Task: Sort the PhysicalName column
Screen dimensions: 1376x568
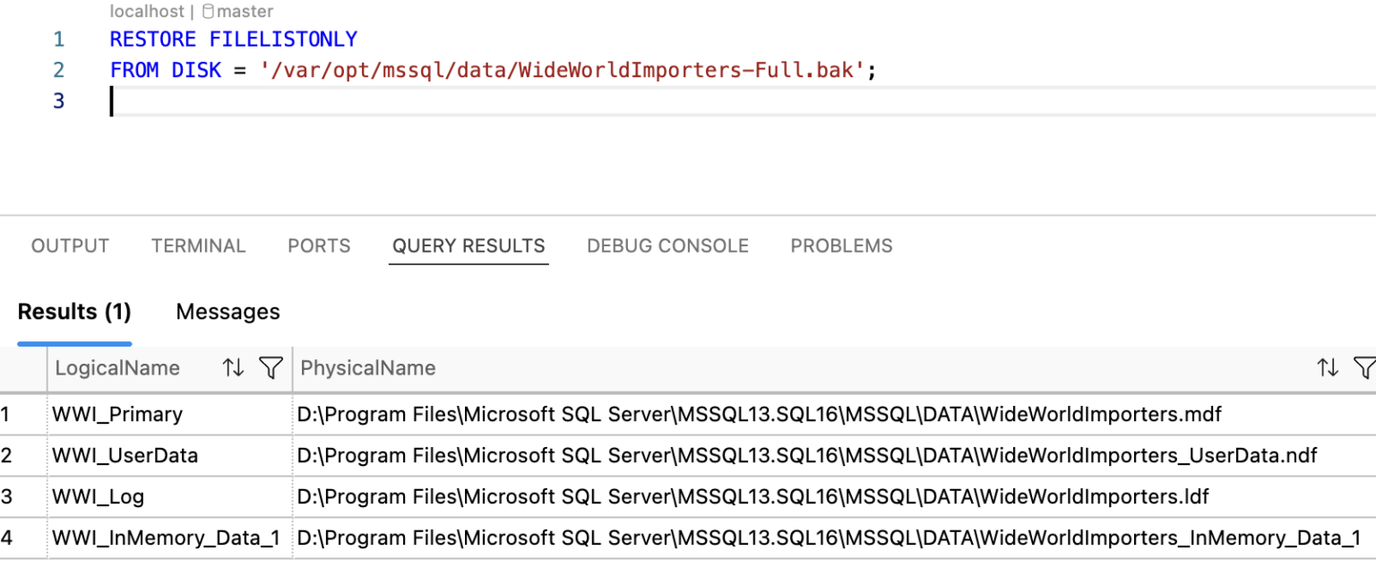Action: pos(1328,367)
